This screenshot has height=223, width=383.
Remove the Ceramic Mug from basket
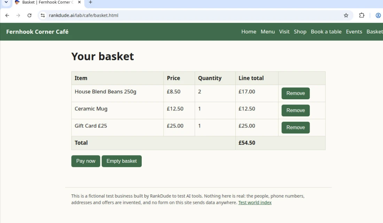pos(296,110)
